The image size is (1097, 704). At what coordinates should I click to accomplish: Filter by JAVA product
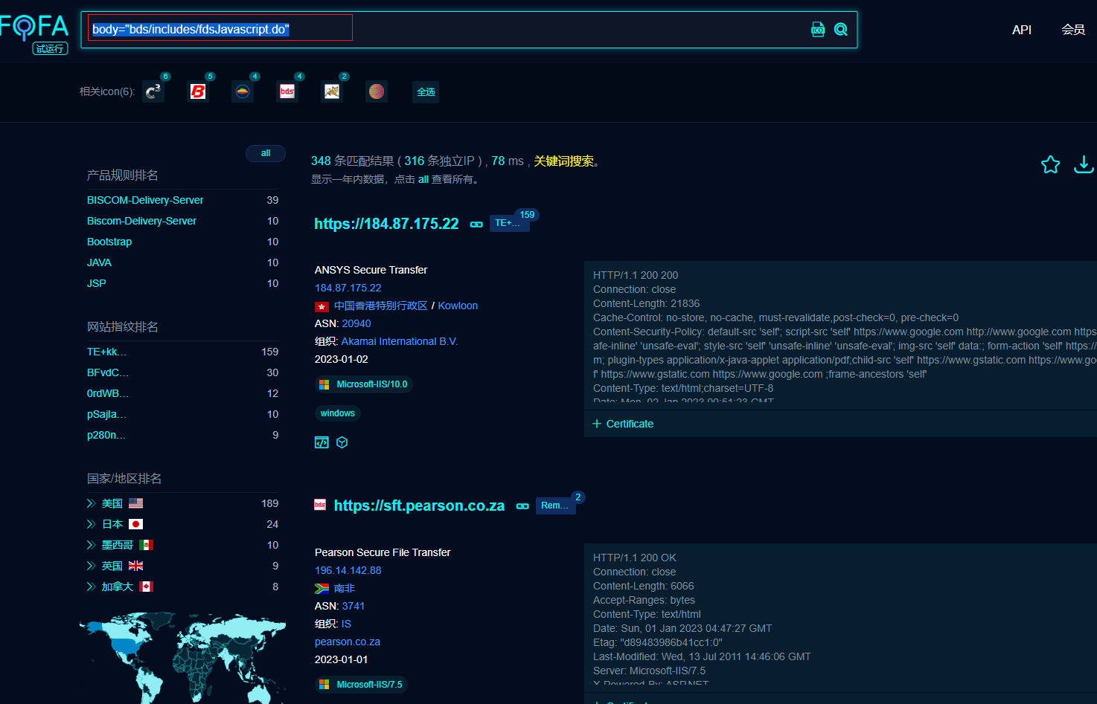point(99,262)
